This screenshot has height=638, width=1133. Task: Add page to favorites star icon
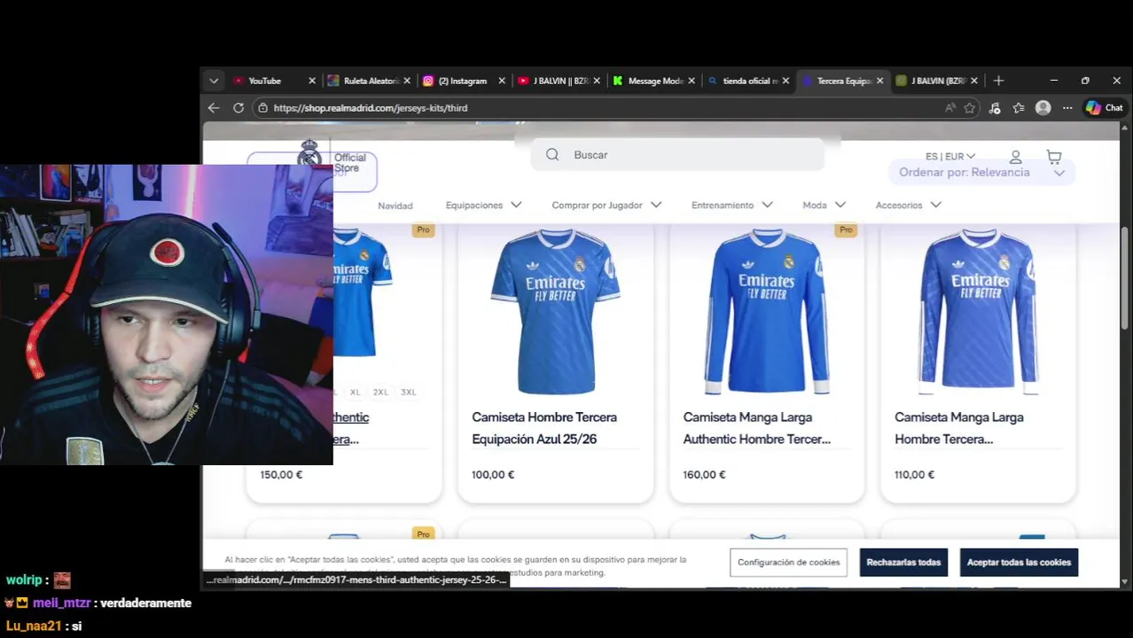point(970,108)
